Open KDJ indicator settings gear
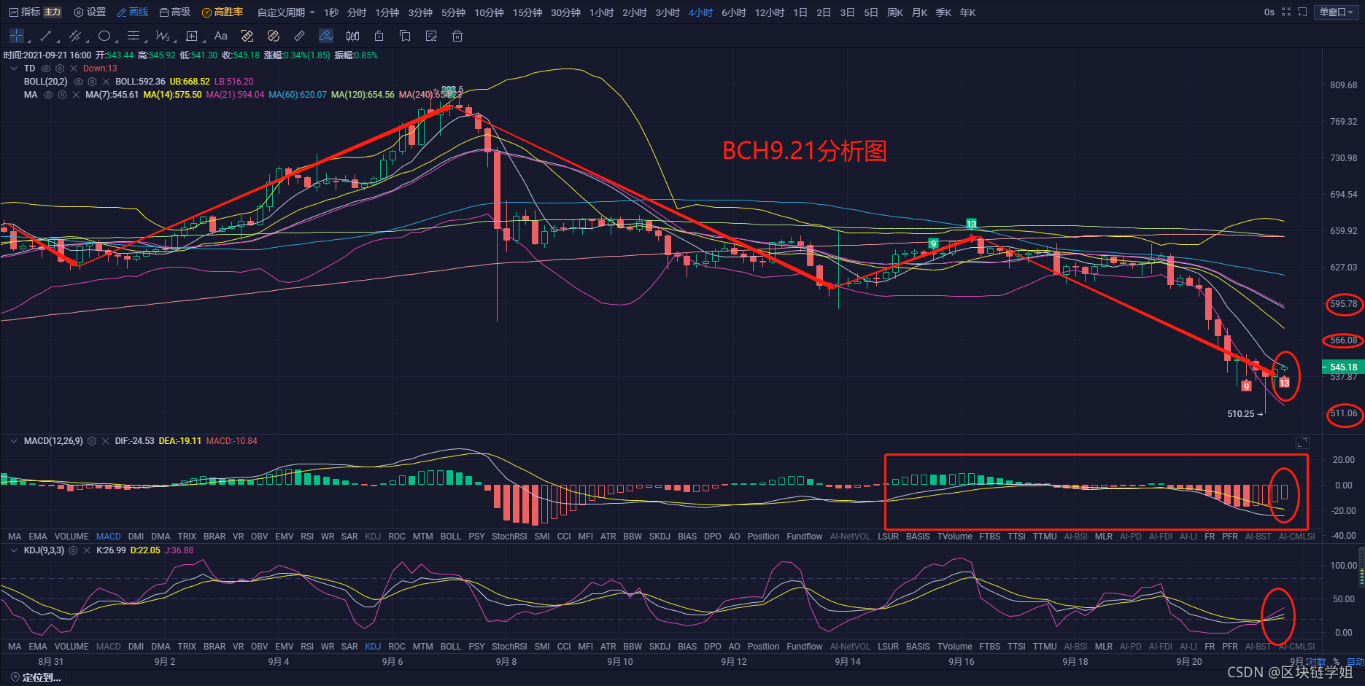Screen dimensions: 1365x686 (x=73, y=550)
